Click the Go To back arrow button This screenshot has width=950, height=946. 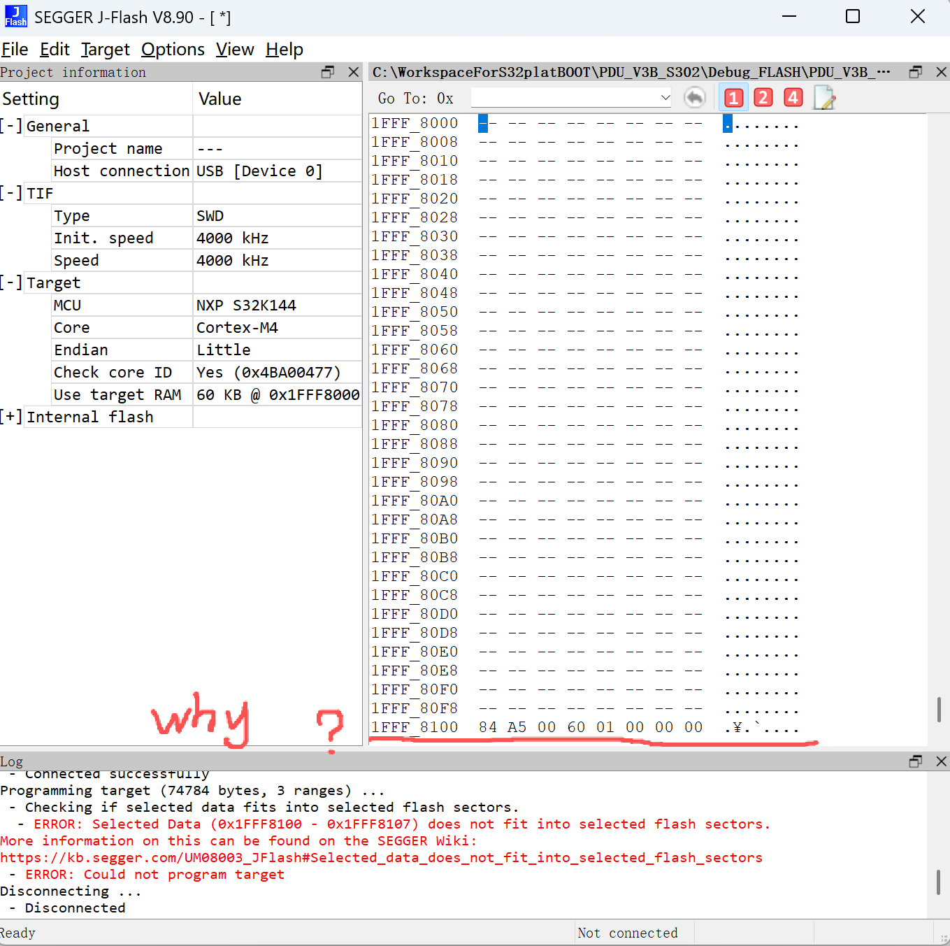694,98
